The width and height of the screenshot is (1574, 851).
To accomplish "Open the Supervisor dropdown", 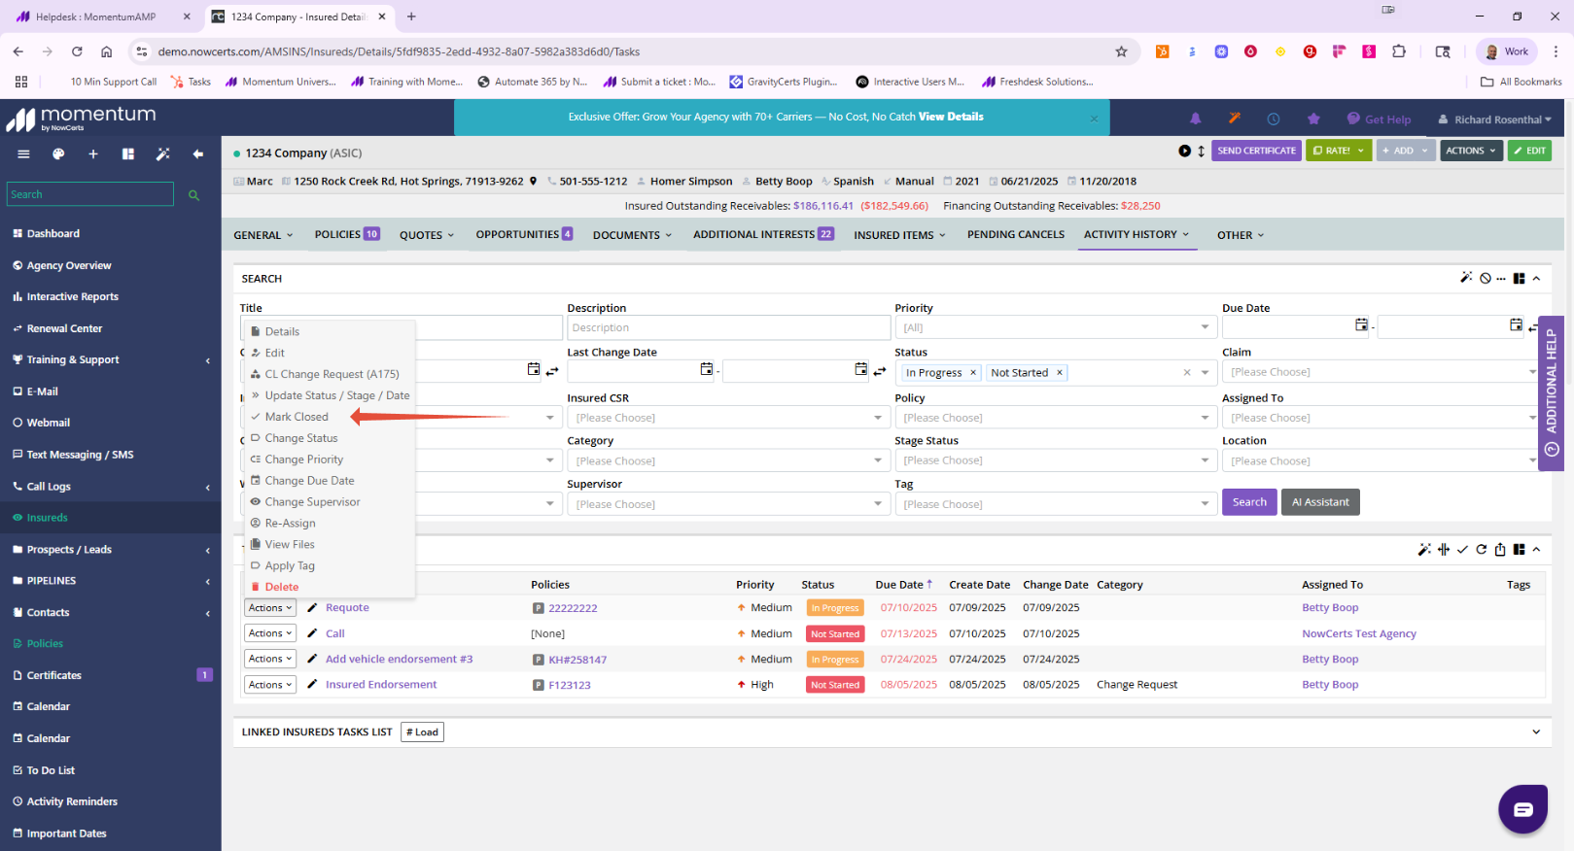I will click(x=728, y=504).
